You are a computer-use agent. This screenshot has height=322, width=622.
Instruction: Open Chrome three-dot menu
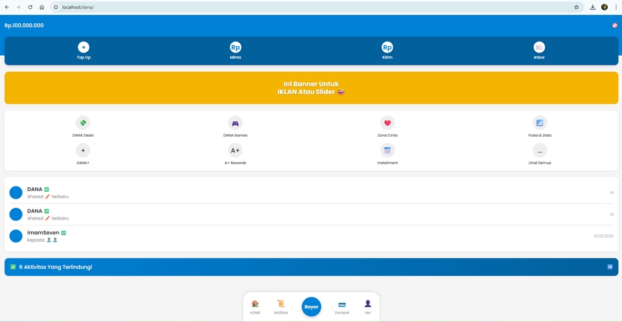pyautogui.click(x=616, y=7)
